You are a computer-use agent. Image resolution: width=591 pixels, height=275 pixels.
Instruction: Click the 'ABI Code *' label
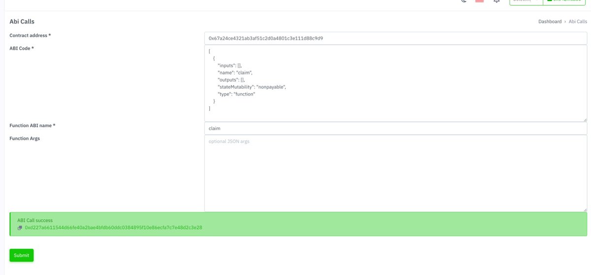22,48
